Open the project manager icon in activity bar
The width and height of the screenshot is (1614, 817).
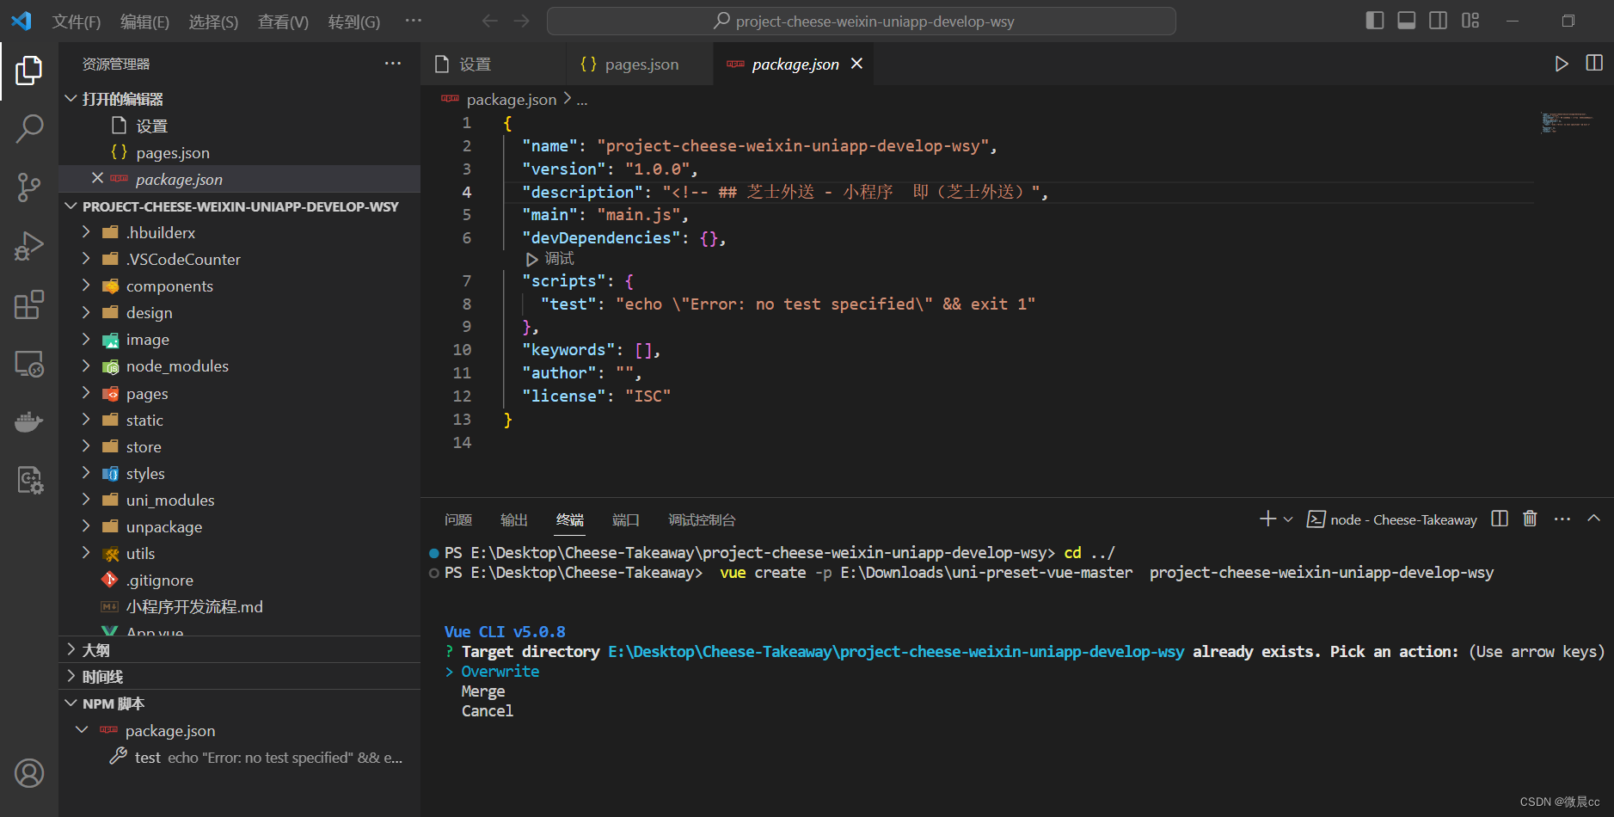(29, 480)
